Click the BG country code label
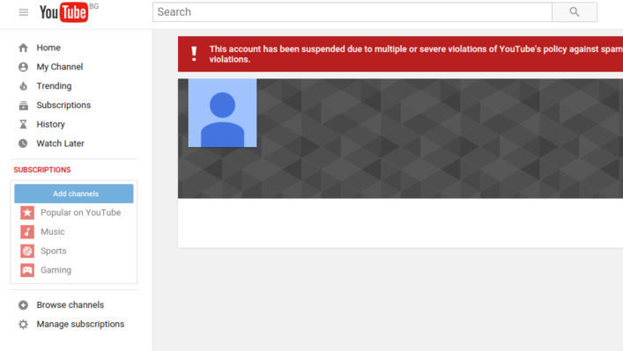 click(x=93, y=6)
